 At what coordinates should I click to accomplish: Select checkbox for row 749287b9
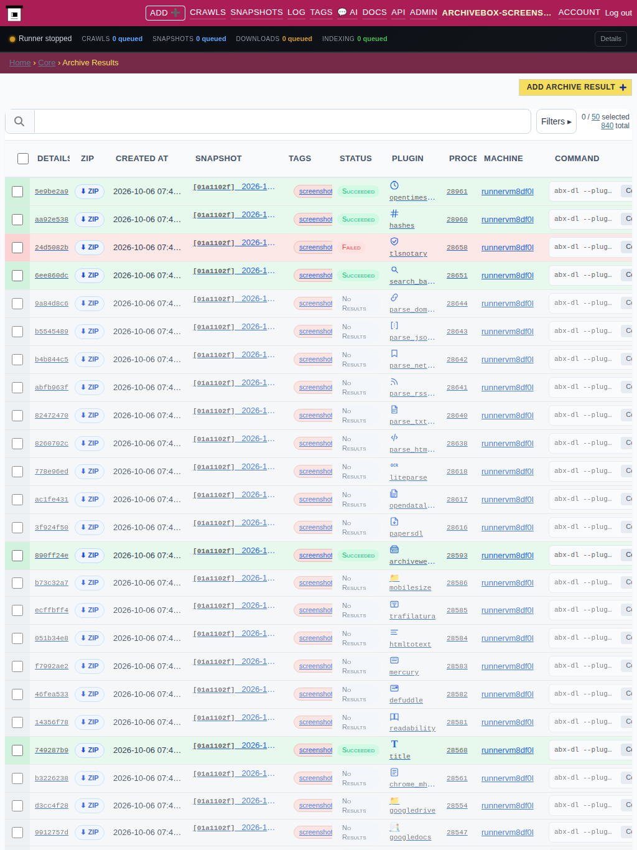[x=17, y=750]
